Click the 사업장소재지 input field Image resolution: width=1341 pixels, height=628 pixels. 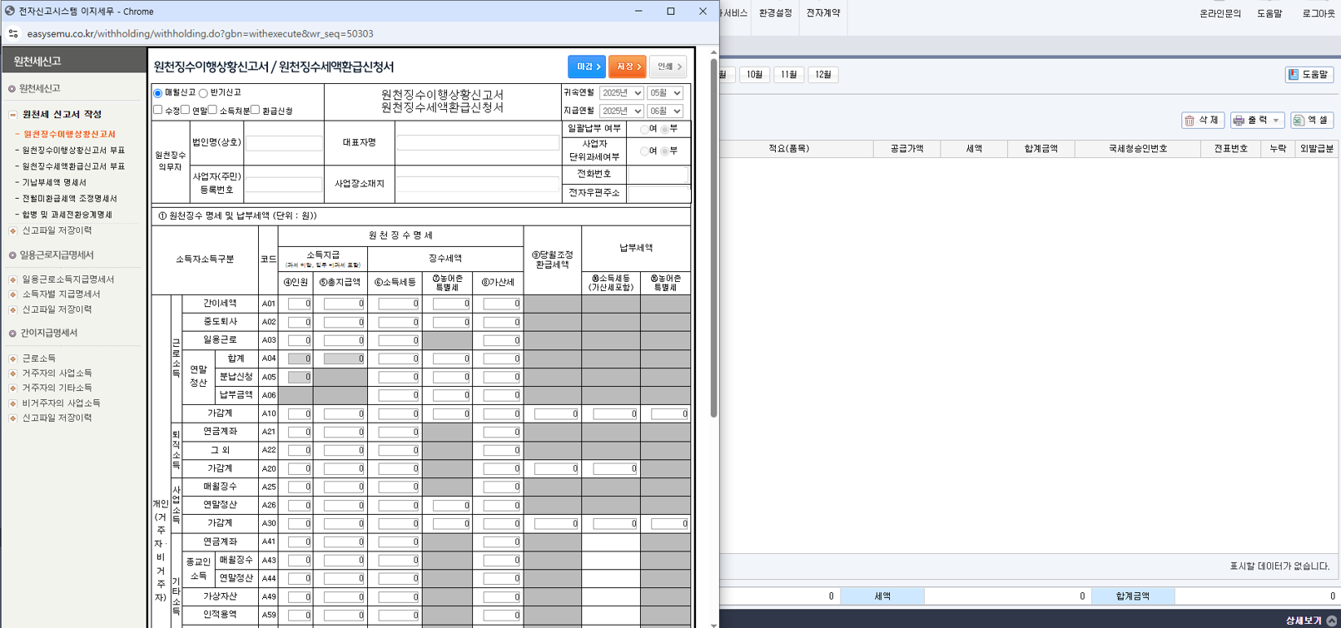[478, 184]
